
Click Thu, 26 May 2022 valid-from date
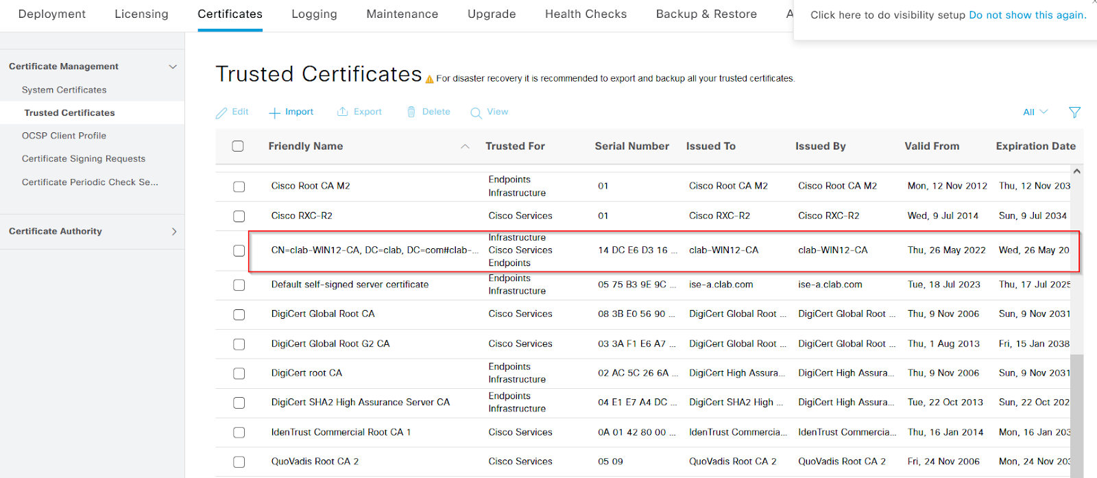946,250
